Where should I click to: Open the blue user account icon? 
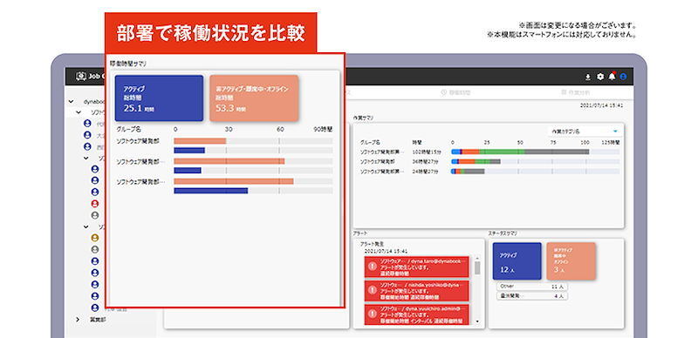[623, 77]
